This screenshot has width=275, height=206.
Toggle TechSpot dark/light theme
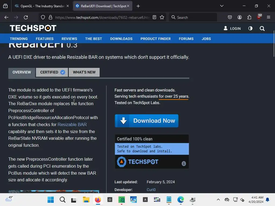pyautogui.click(x=251, y=28)
